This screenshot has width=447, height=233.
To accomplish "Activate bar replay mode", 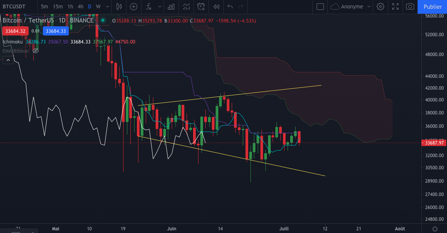I will [x=216, y=7].
